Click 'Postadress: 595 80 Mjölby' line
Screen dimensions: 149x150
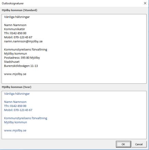[x=22, y=58]
